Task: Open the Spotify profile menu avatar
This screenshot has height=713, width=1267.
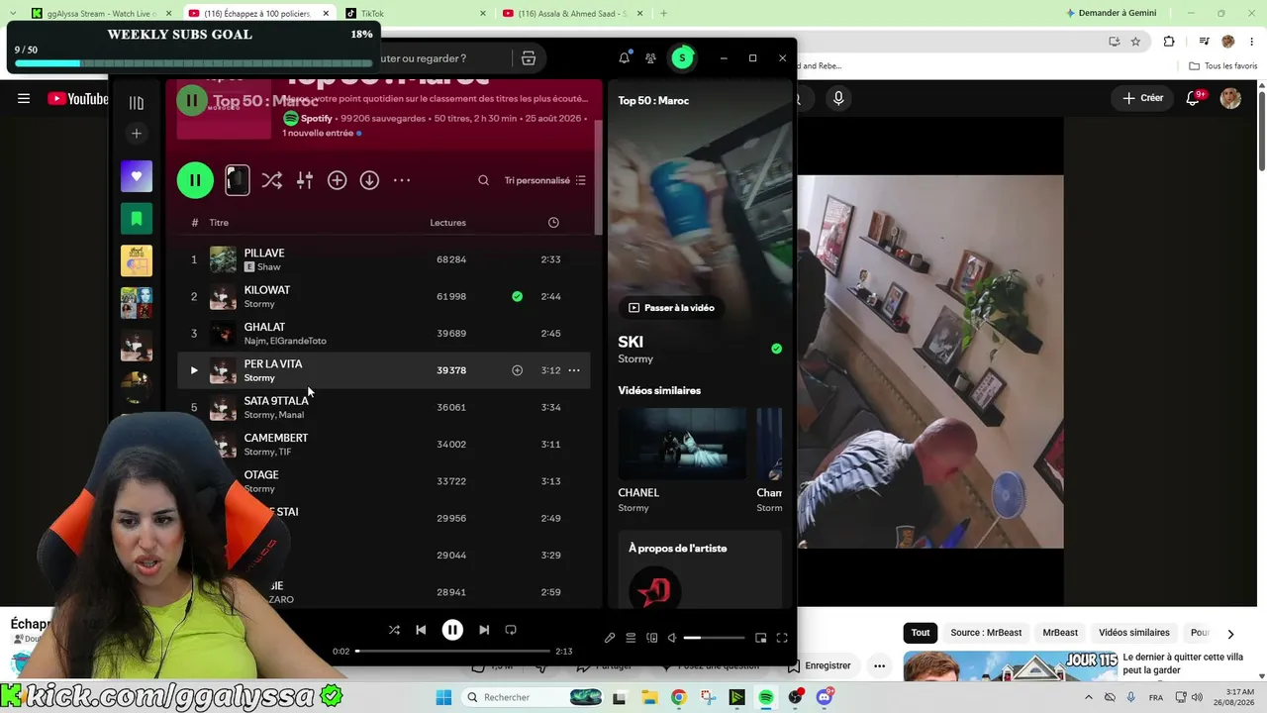Action: [682, 58]
